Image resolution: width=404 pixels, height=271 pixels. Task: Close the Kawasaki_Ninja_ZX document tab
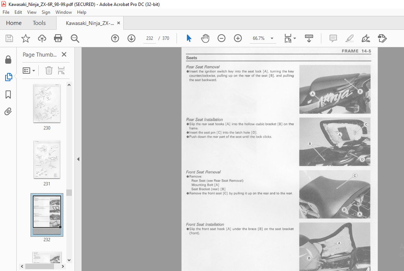(x=118, y=23)
